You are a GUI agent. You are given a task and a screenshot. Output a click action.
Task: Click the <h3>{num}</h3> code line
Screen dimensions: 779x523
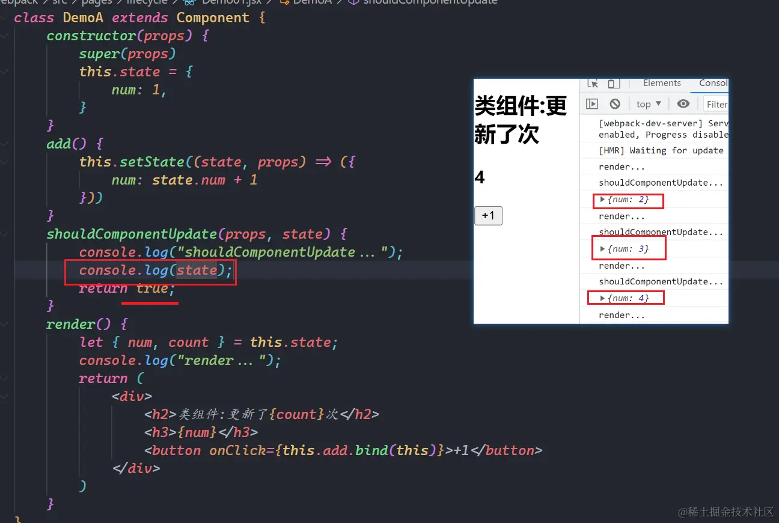(x=201, y=432)
